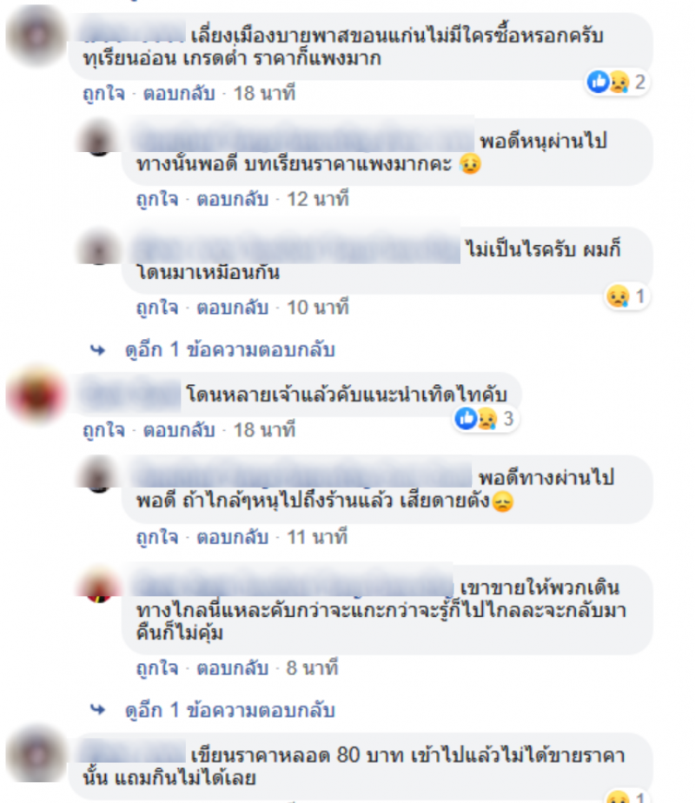The image size is (695, 803).
Task: Open the top commenter's profile picture
Action: point(36,36)
